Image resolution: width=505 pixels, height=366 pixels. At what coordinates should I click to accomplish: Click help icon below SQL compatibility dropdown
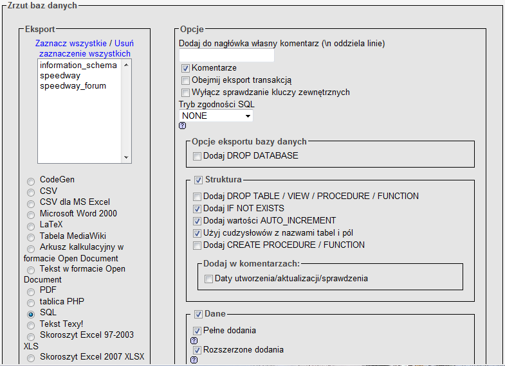182,126
